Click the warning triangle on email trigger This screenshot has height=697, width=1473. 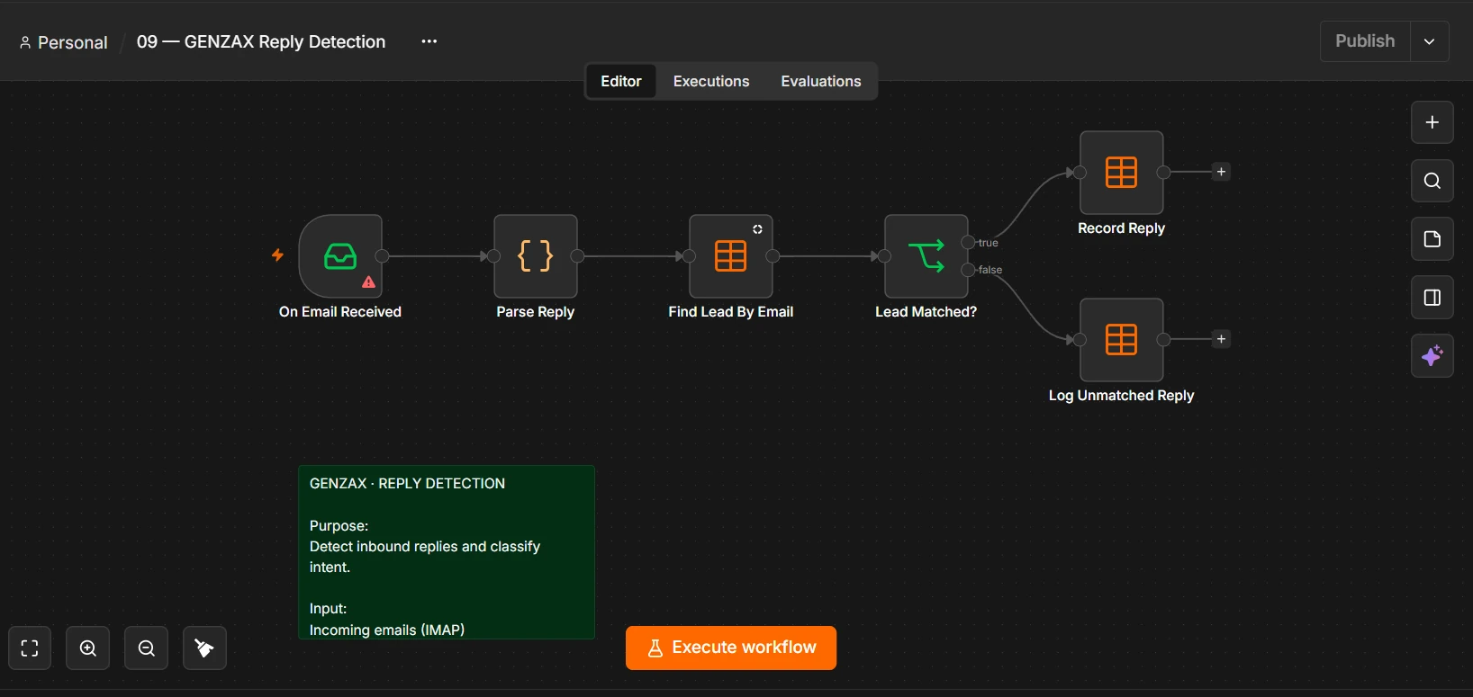pyautogui.click(x=368, y=282)
